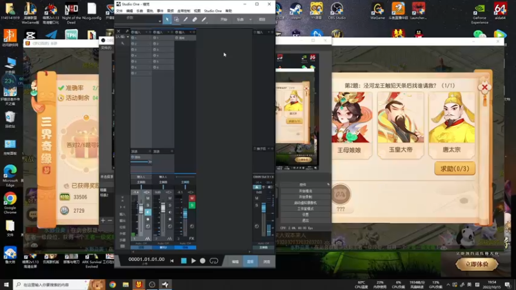Image resolution: width=516 pixels, height=290 pixels.
Task: Open File Explorer from the taskbar
Action: coord(126,284)
